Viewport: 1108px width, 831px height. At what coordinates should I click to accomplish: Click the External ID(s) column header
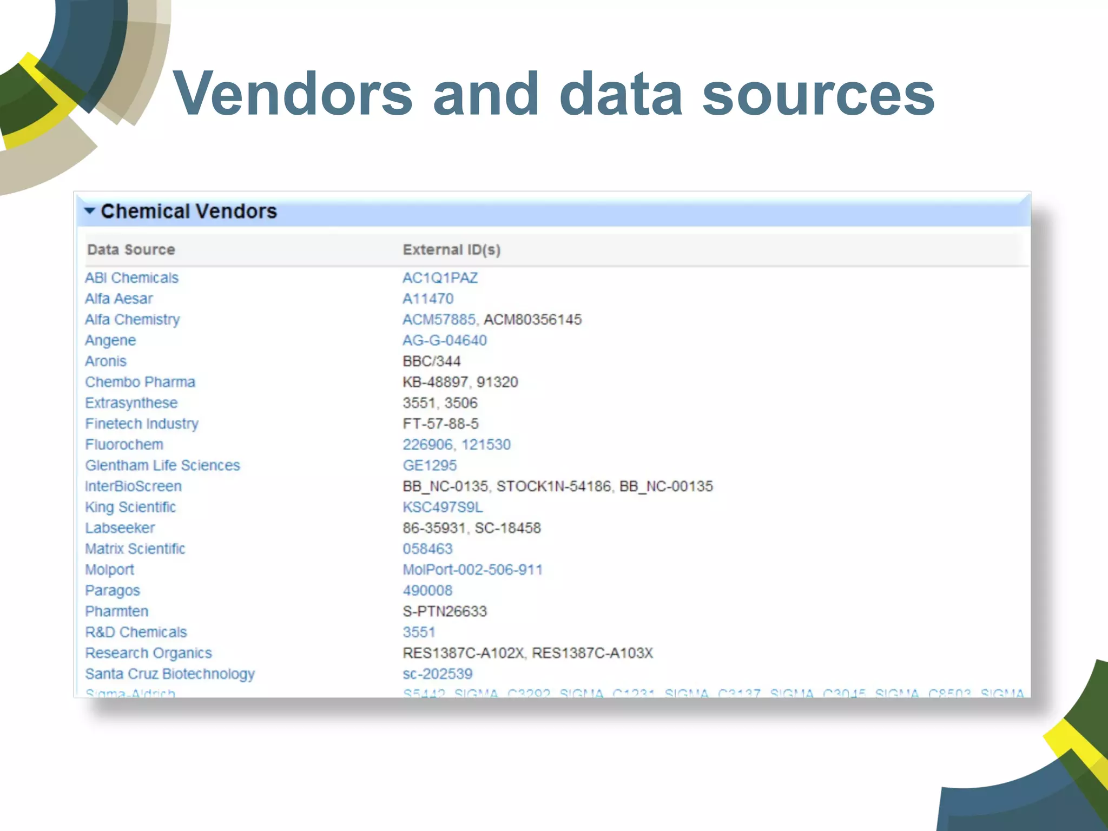coord(452,249)
